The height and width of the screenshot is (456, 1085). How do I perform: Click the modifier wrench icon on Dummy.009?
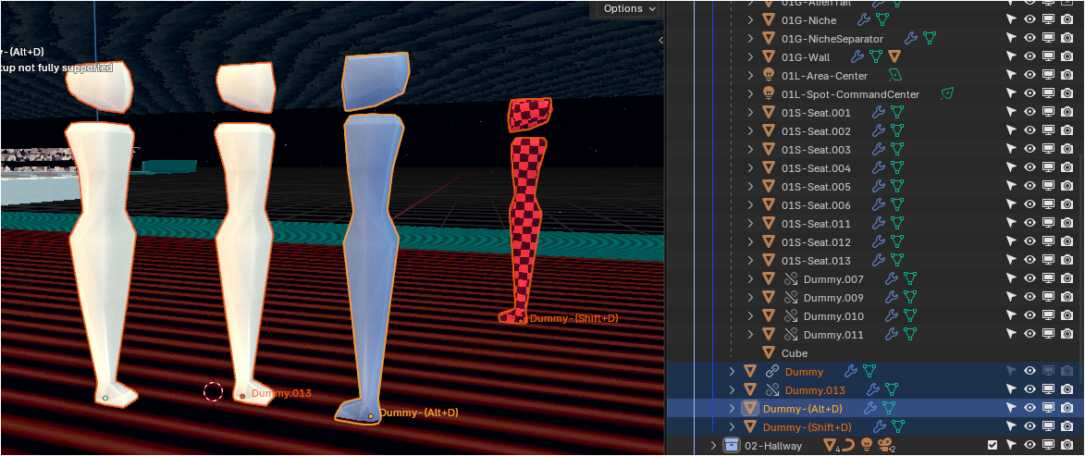pyautogui.click(x=892, y=298)
